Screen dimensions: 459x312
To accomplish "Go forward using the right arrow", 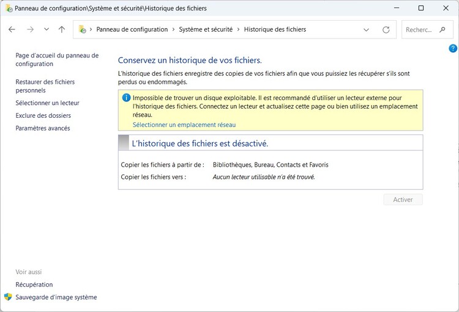I will (x=30, y=29).
